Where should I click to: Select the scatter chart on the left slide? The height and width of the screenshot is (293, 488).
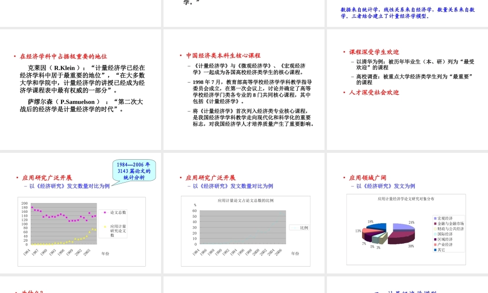point(63,225)
